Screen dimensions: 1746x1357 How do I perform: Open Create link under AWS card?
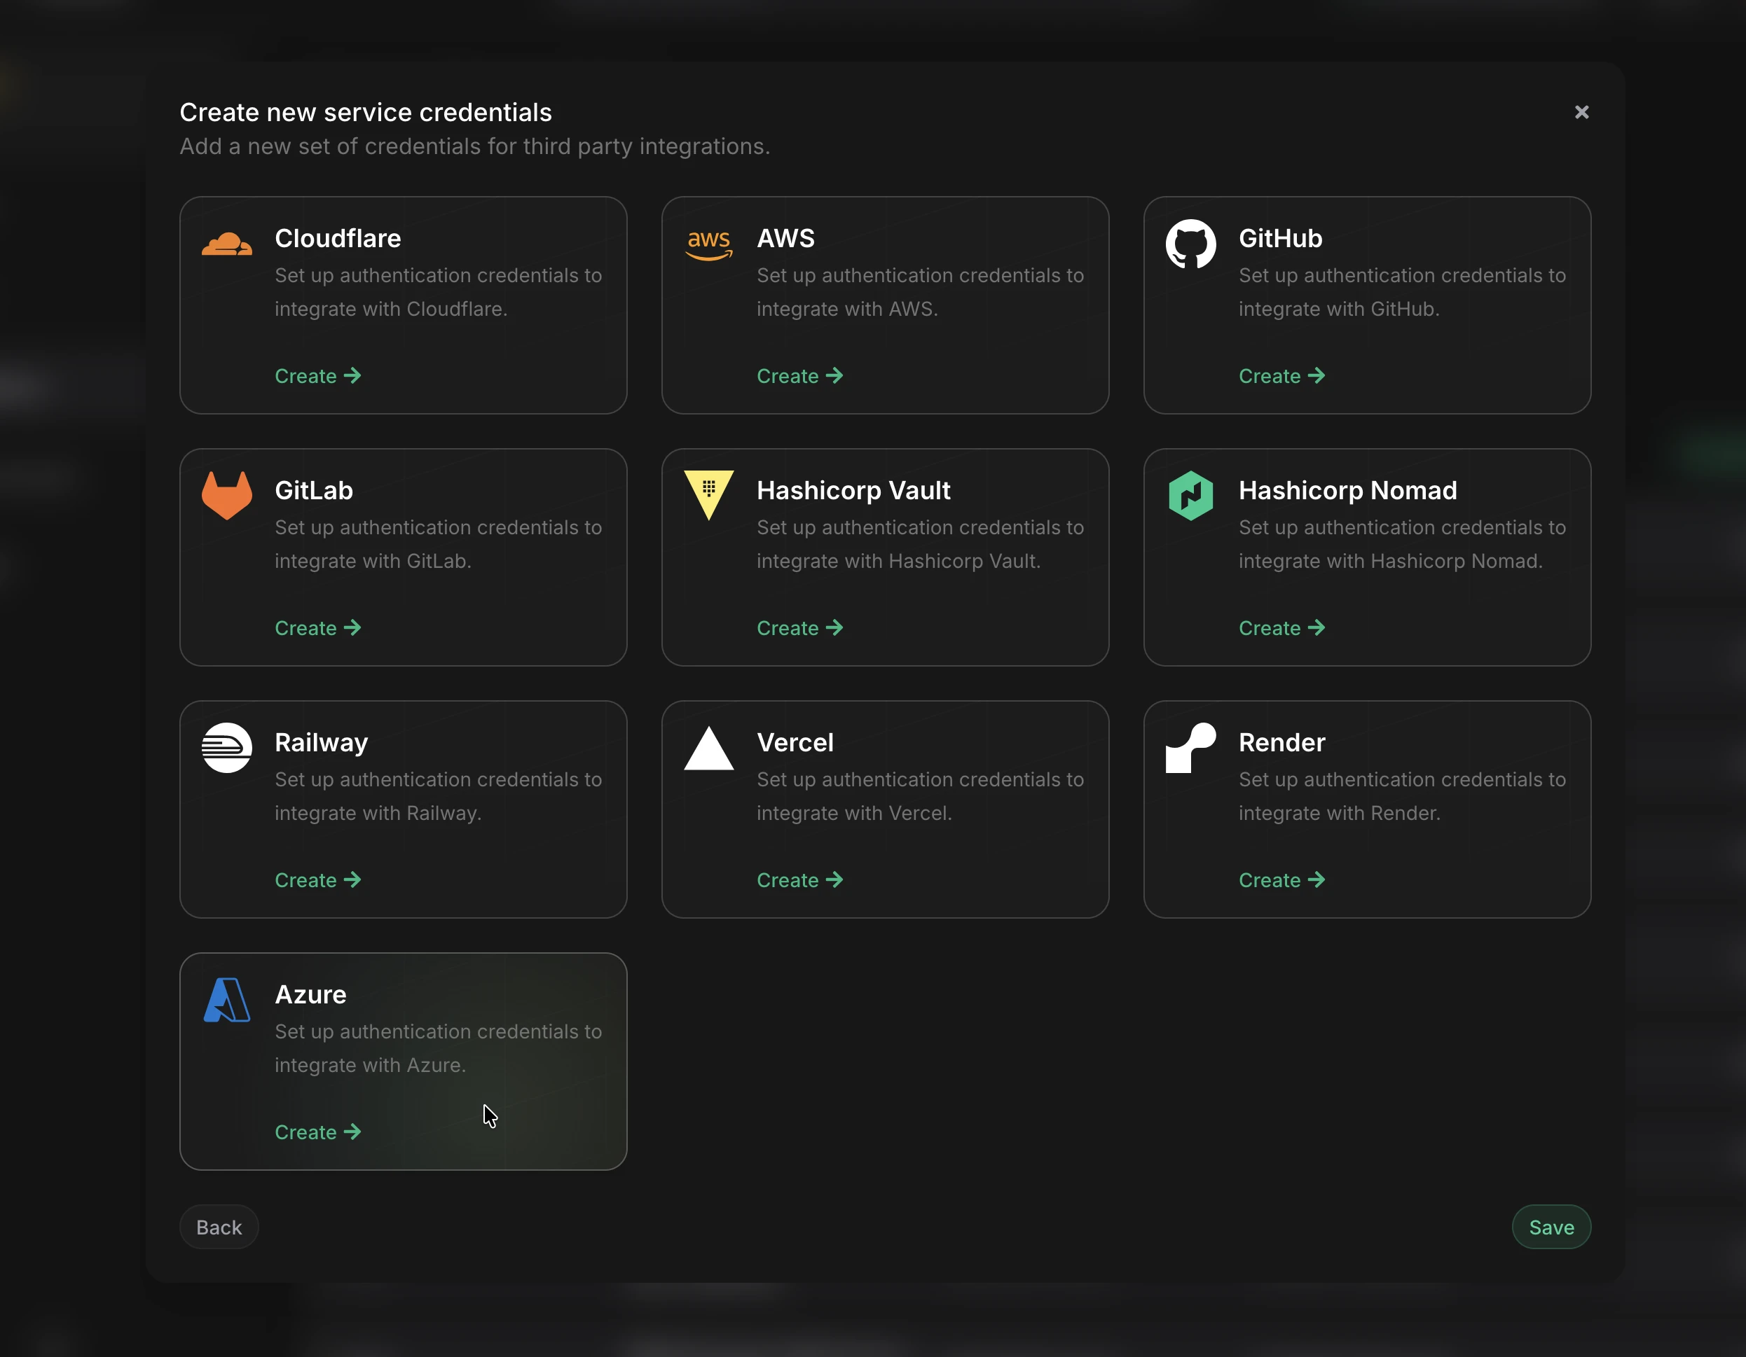799,375
